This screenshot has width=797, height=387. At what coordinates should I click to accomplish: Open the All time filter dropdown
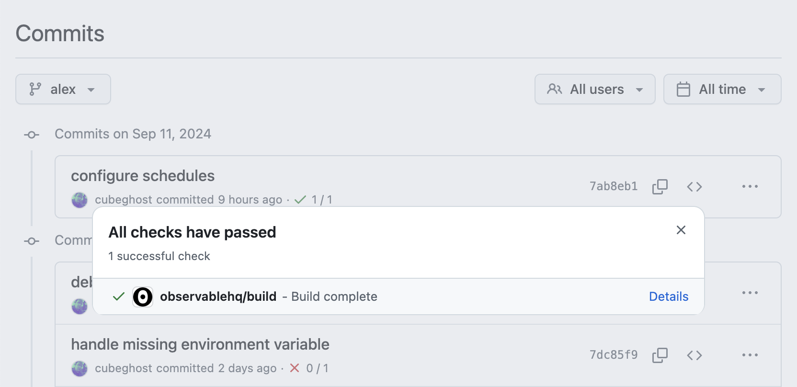point(722,89)
